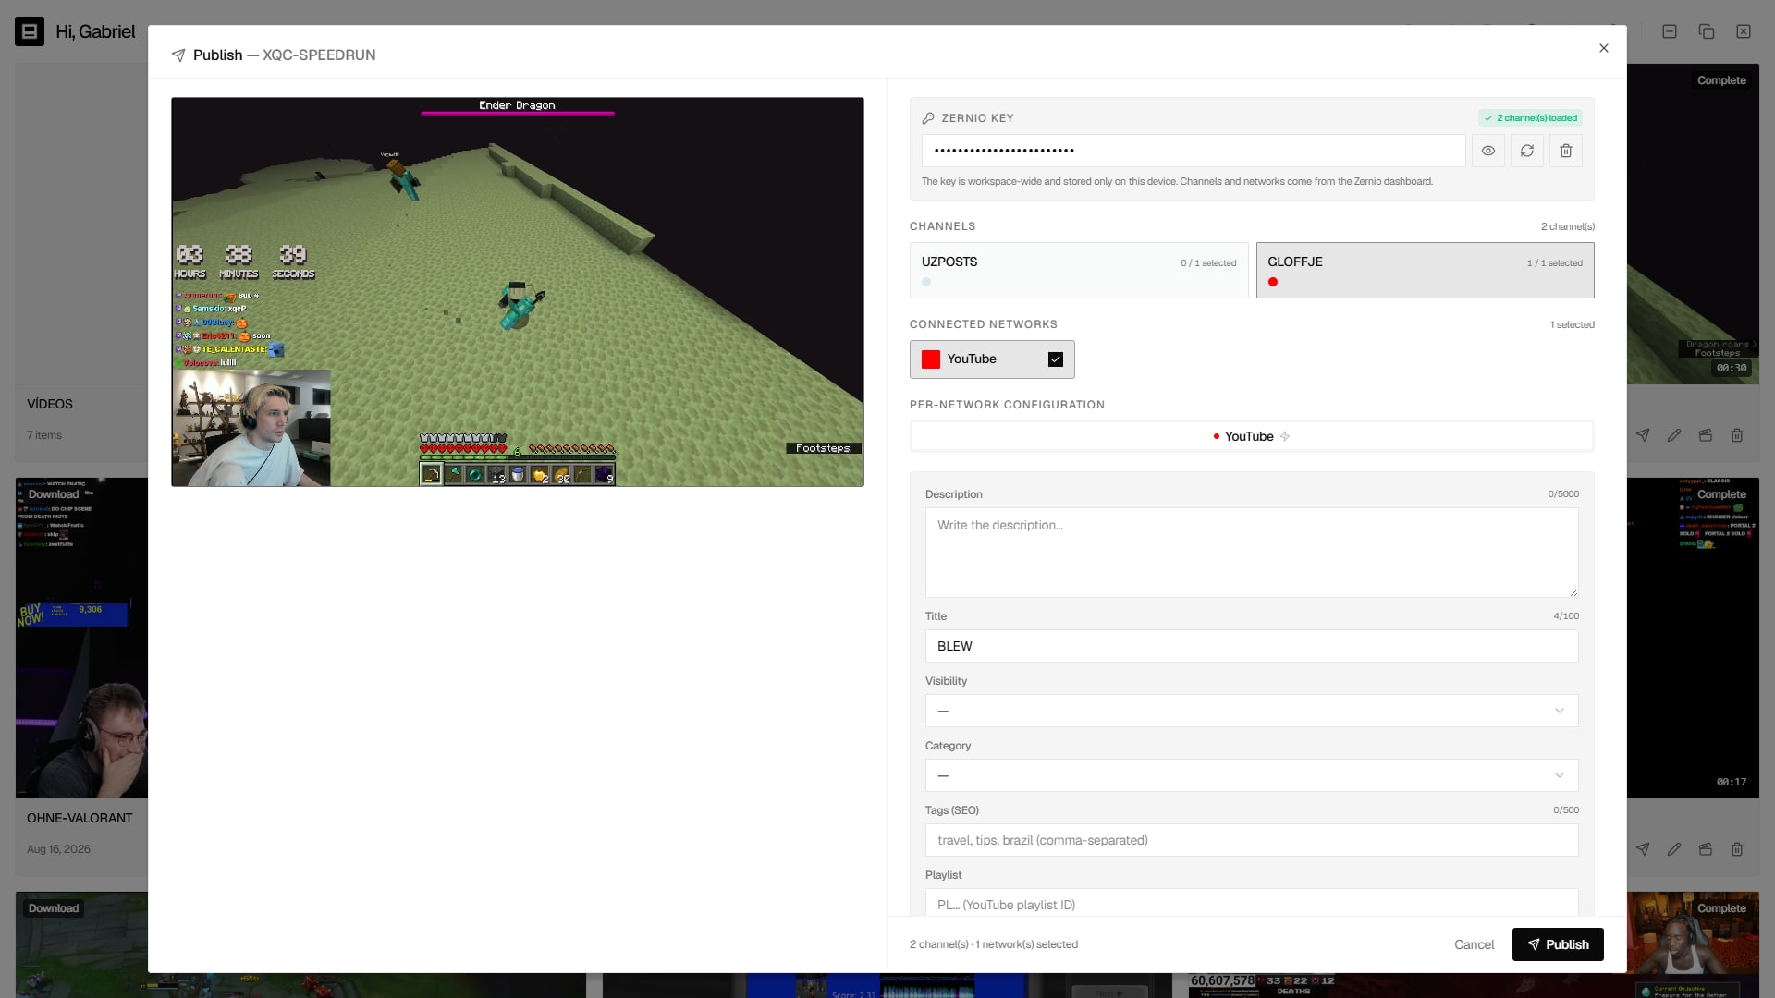Deselect the GLOFFJE channel card
The height and width of the screenshot is (998, 1775).
pos(1425,270)
